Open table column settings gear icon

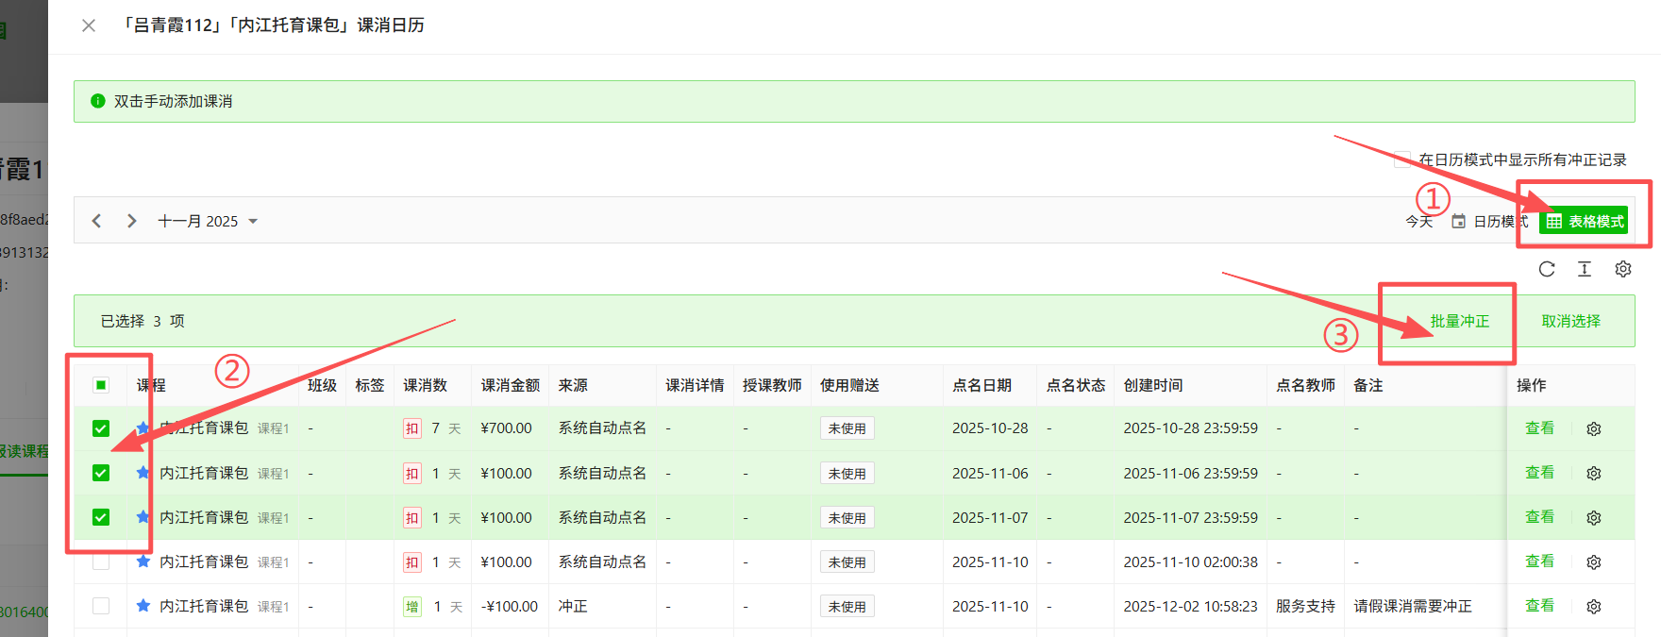[x=1623, y=269]
